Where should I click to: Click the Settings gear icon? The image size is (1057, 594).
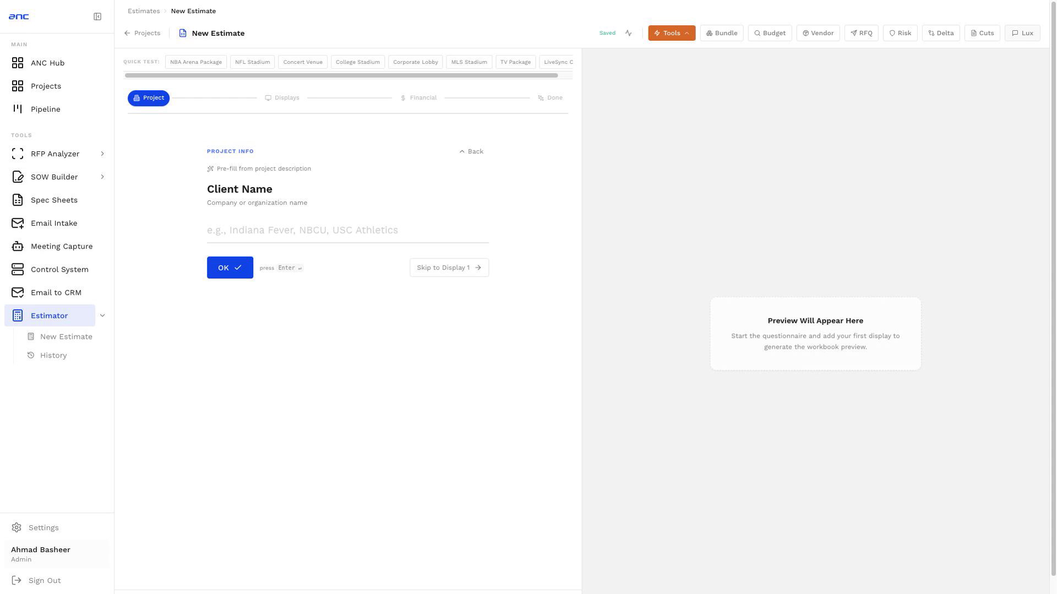(x=17, y=527)
